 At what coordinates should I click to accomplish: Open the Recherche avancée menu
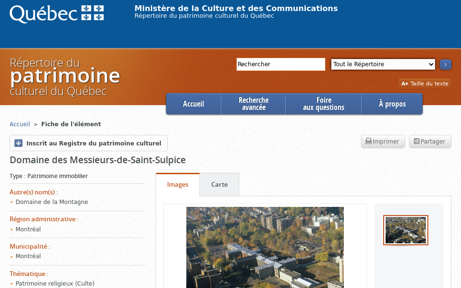tap(253, 103)
